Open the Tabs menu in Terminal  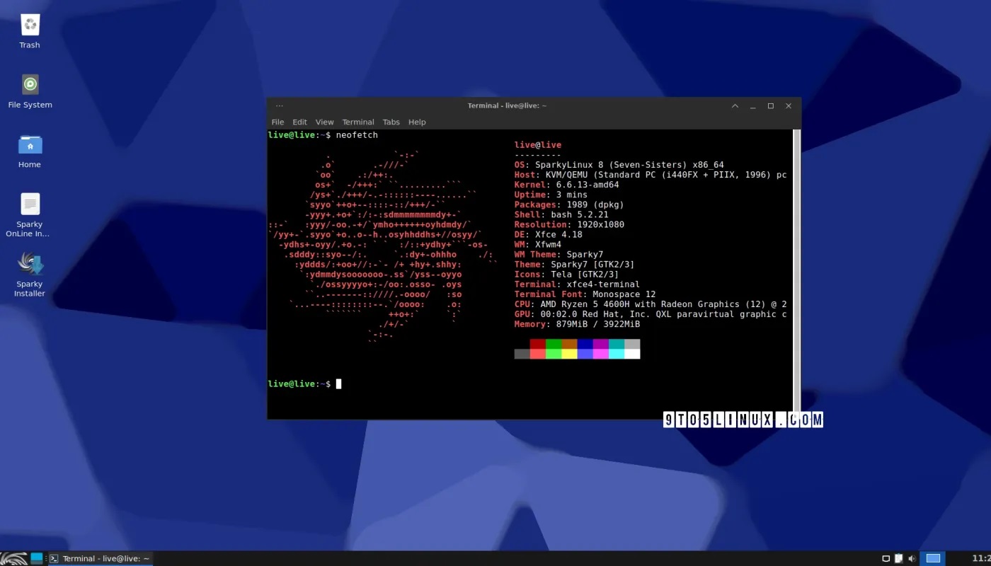coord(391,122)
